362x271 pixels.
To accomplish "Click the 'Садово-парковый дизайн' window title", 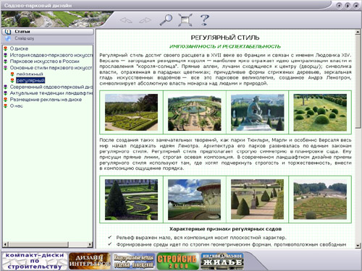I will pos(38,5).
